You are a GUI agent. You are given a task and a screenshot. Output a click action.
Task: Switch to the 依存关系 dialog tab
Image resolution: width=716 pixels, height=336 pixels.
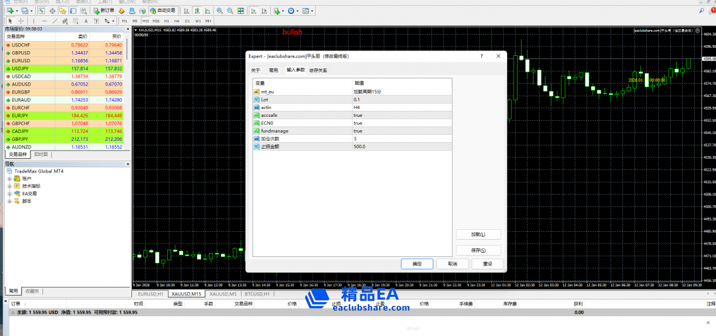click(x=318, y=70)
